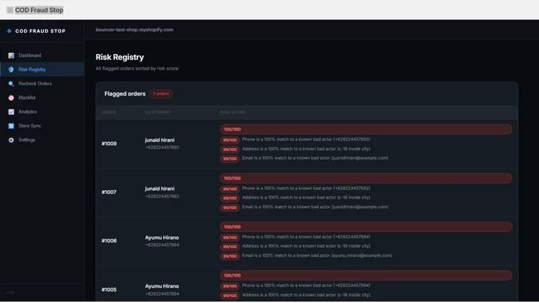The image size is (539, 303).
Task: Click the ayumu.hirano@example.com email match reason
Action: 317,255
